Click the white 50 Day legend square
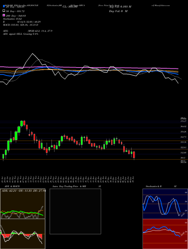Viewport: 188px width, 249px height. click(x=4, y=11)
